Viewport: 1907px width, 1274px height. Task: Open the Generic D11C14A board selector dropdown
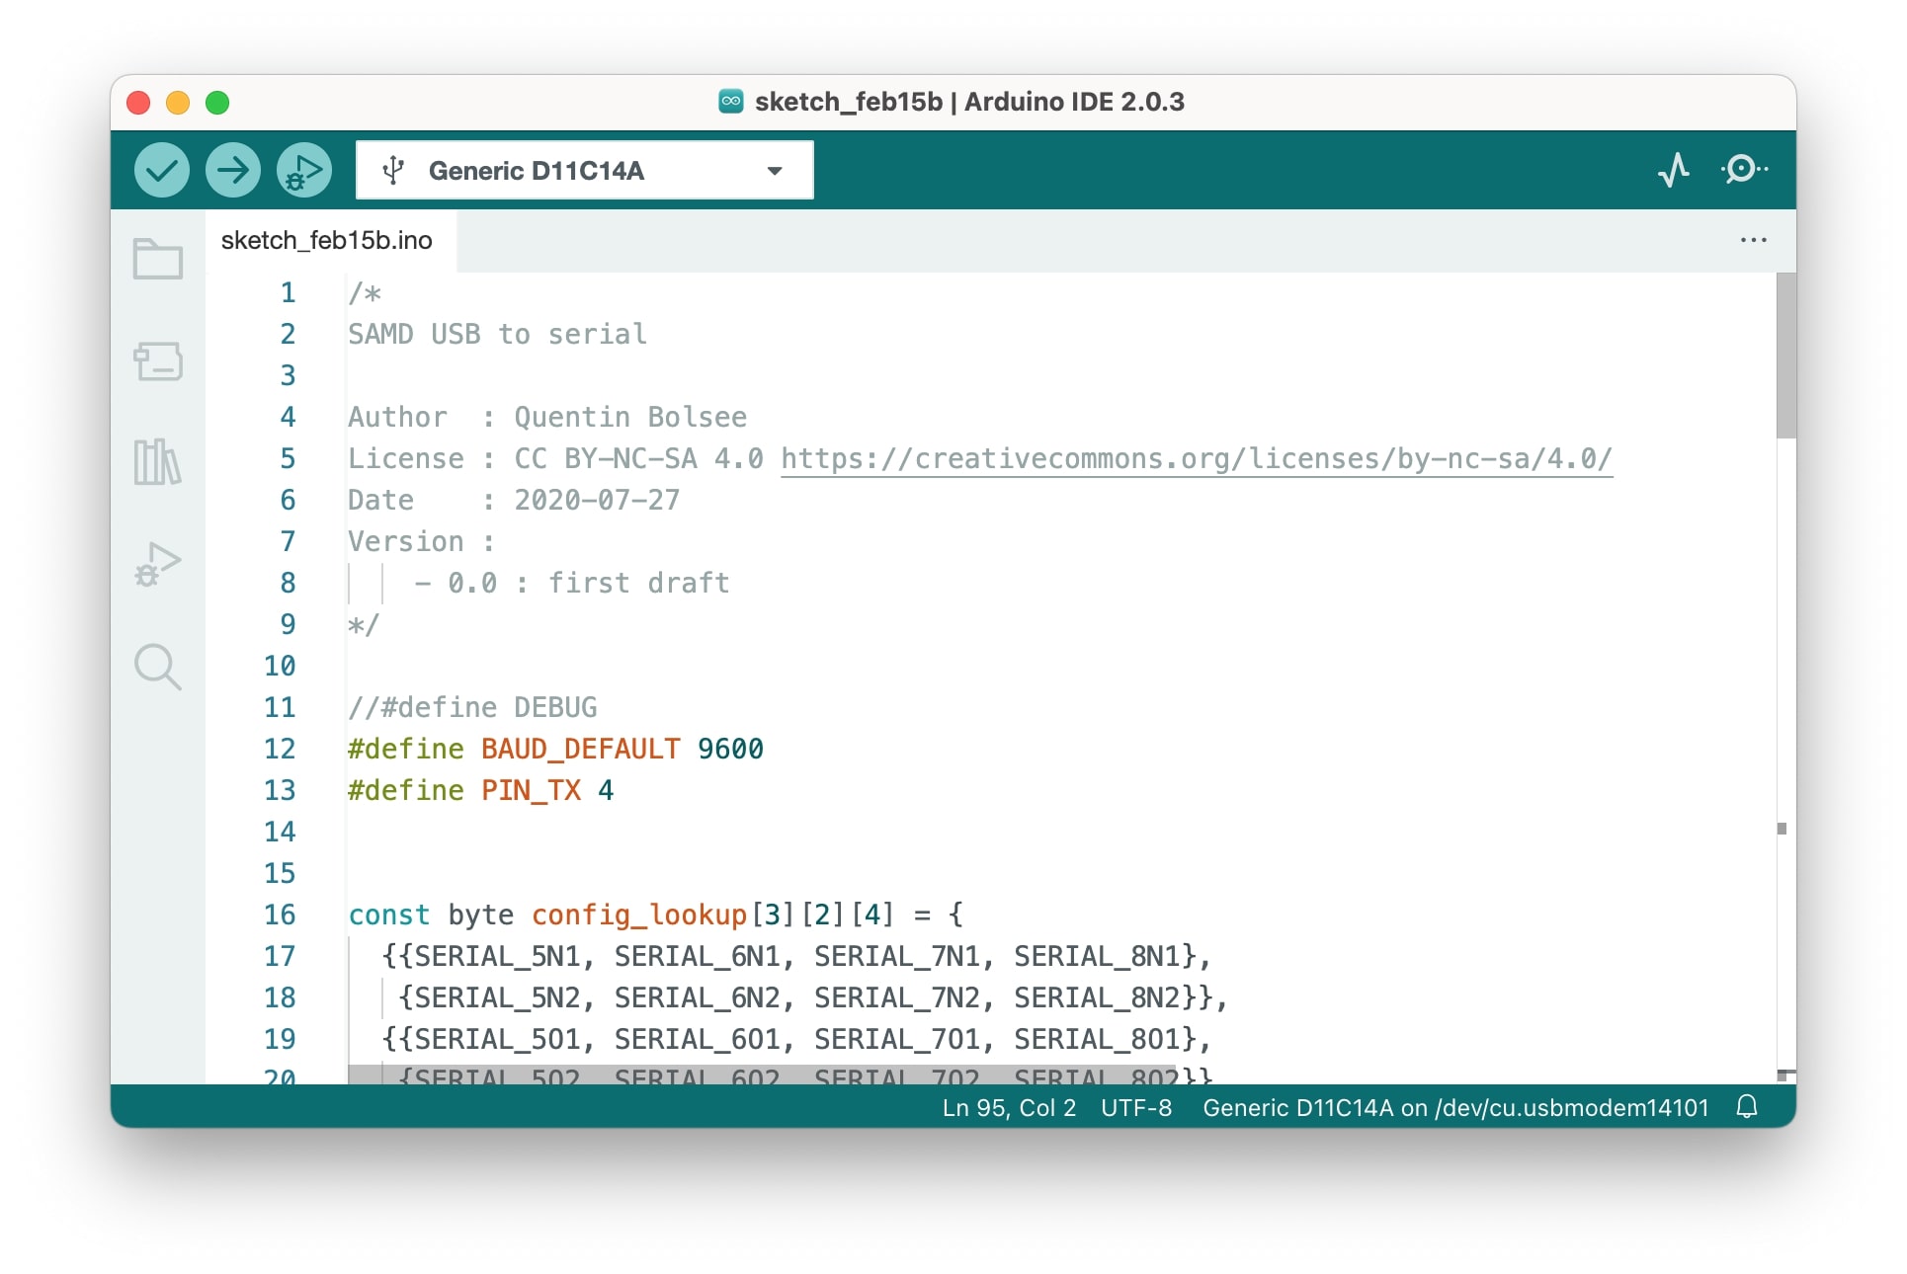pyautogui.click(x=585, y=170)
